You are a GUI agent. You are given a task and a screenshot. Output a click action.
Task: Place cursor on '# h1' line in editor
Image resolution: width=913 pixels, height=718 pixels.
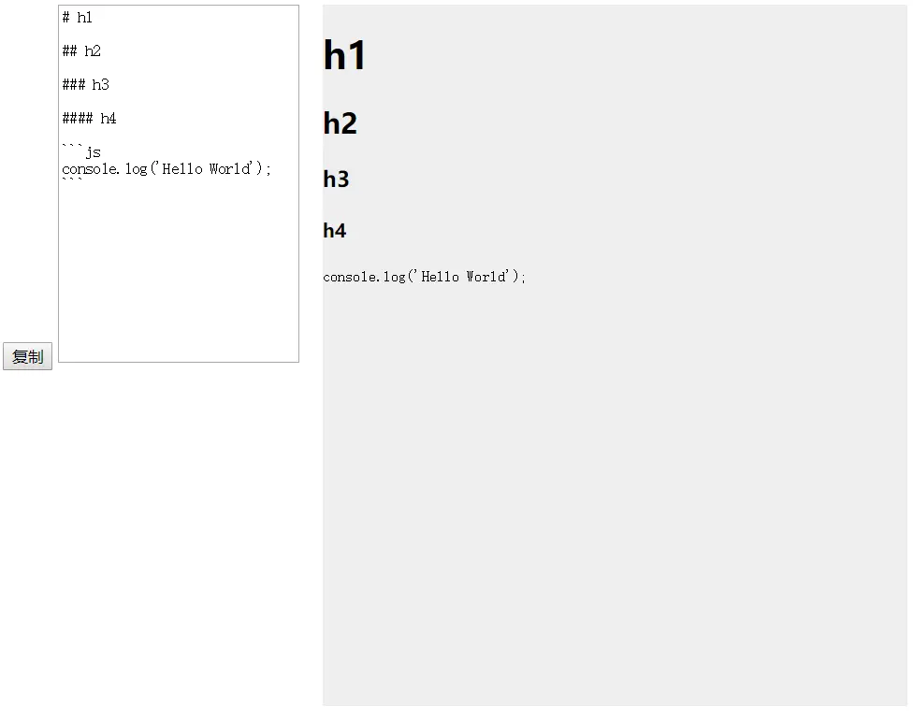[78, 18]
